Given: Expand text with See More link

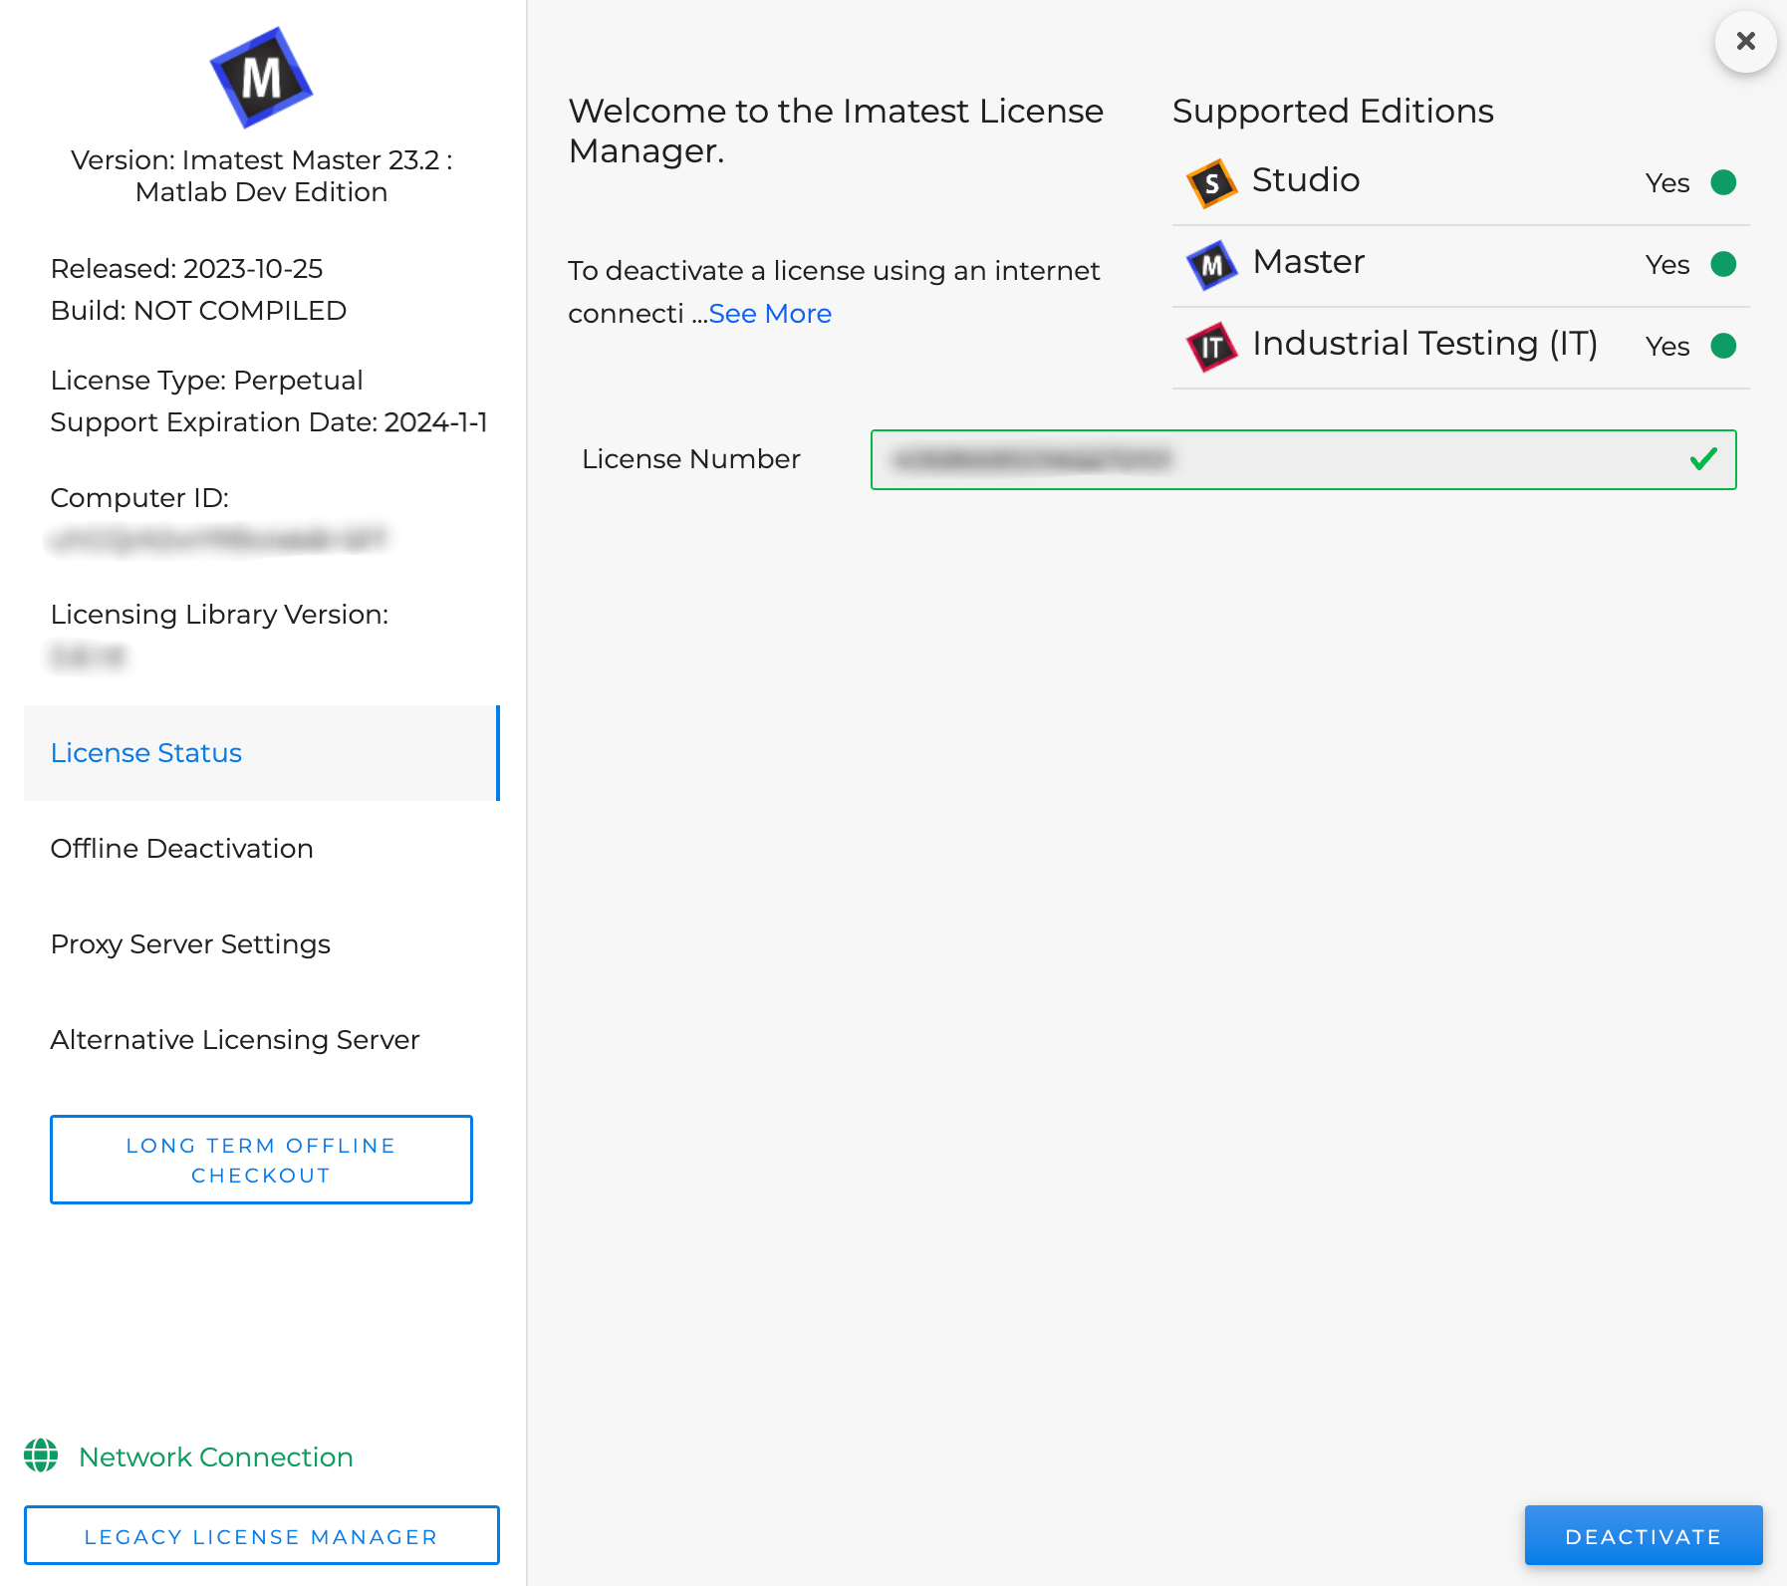Looking at the screenshot, I should 770,314.
